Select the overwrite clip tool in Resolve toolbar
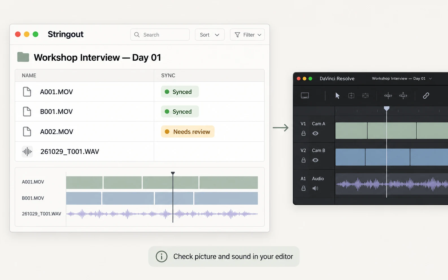This screenshot has width=448, height=280. pyautogui.click(x=365, y=96)
